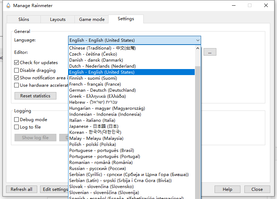Screen dimensions: 277x199
Task: Click the Close button at bottom right
Action: pyautogui.click(x=257, y=189)
